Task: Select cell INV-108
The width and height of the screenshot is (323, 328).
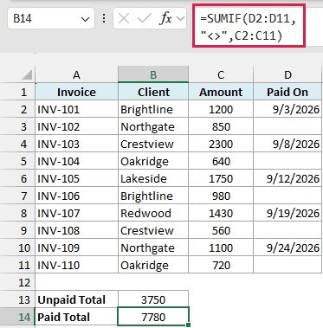Action: [76, 230]
